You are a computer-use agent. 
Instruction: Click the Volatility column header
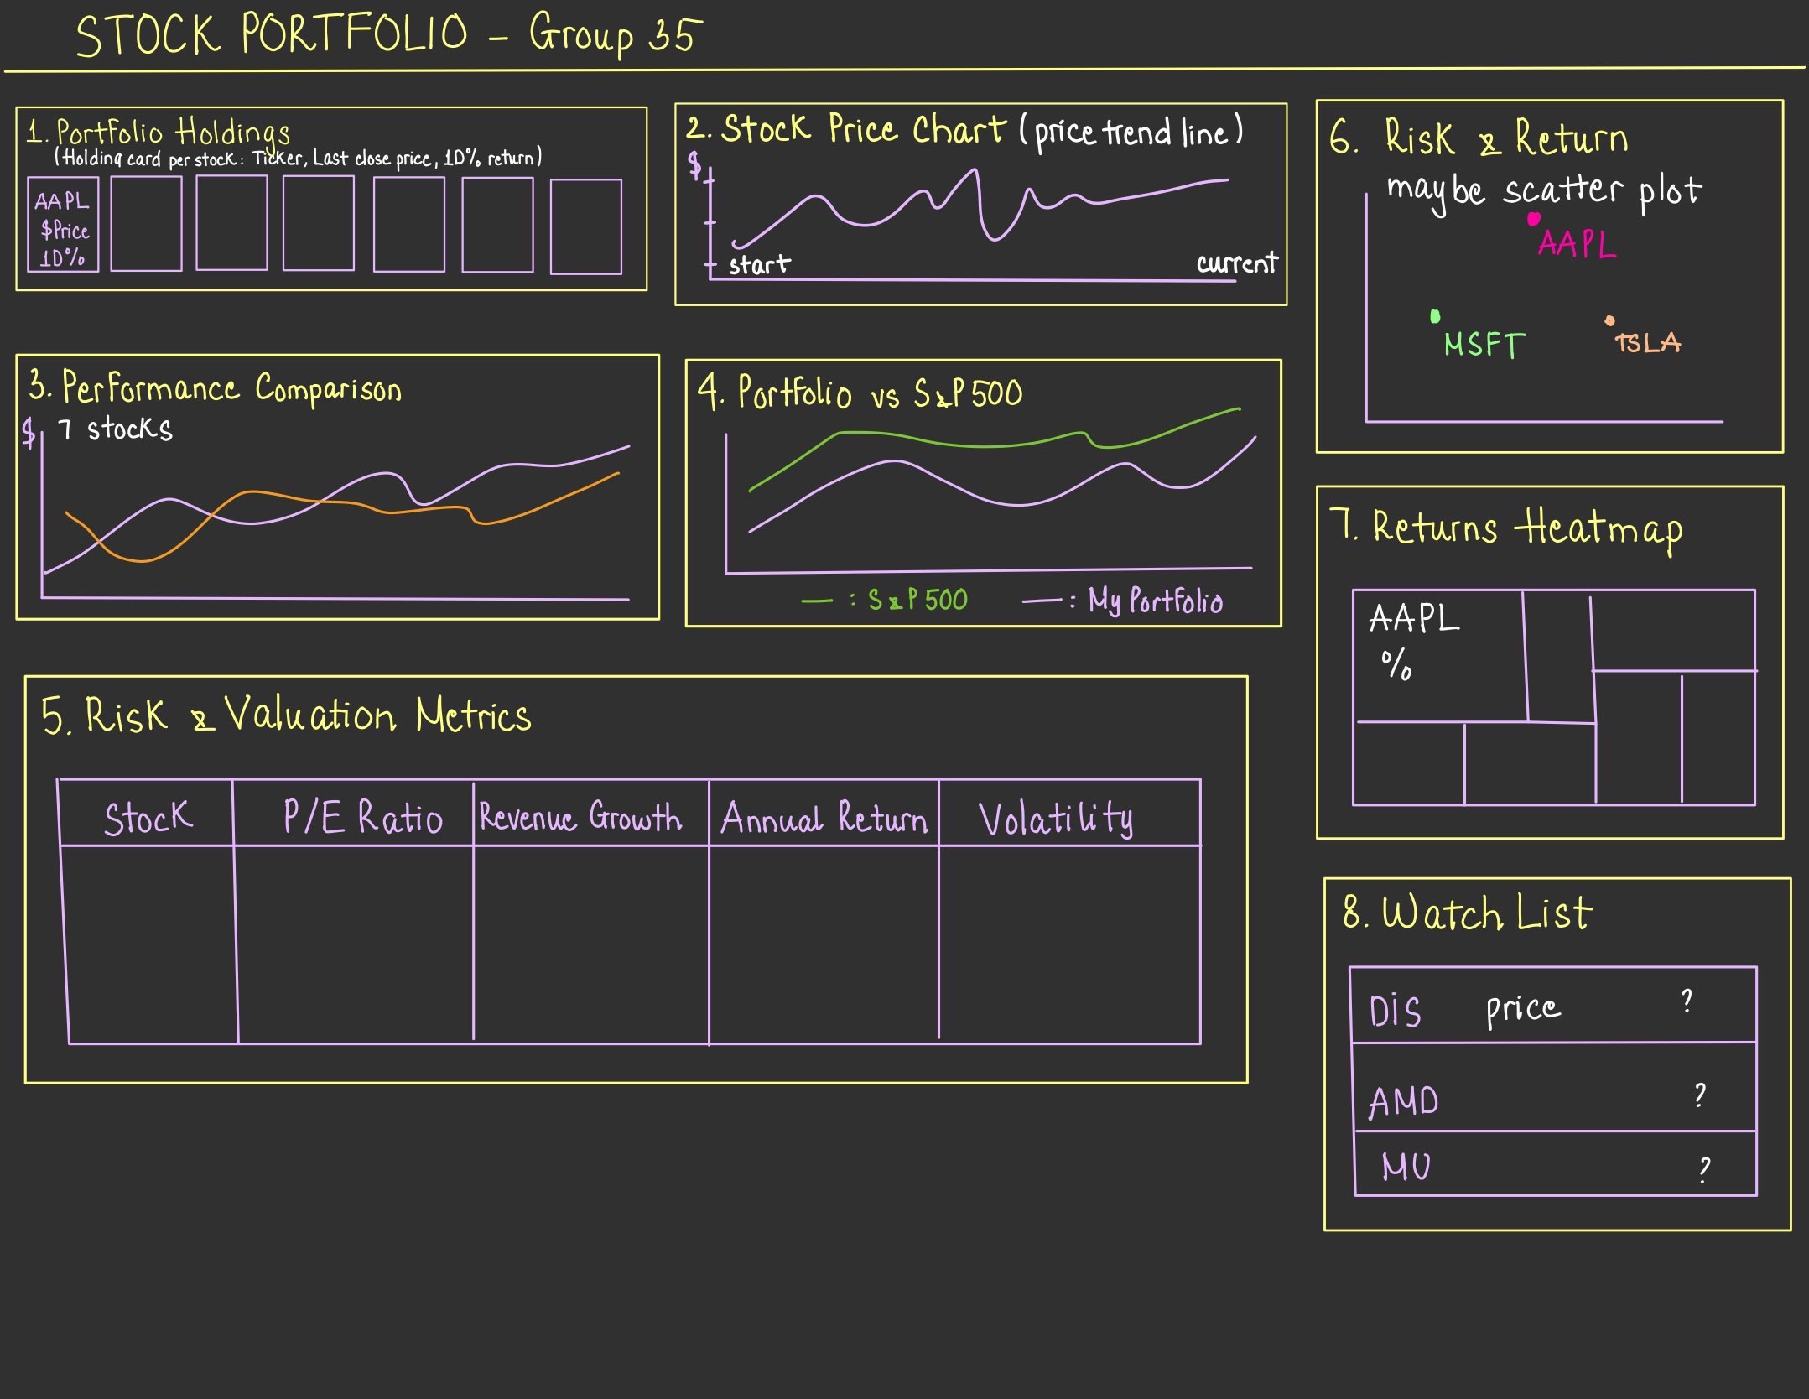(1055, 819)
